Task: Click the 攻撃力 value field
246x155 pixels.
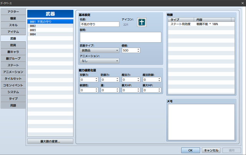Action: click(87, 80)
